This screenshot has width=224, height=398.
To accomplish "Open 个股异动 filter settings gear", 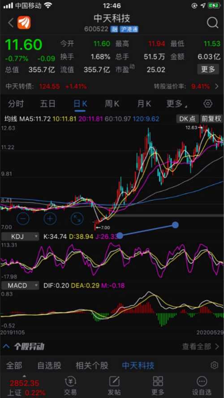I will click(x=214, y=365).
